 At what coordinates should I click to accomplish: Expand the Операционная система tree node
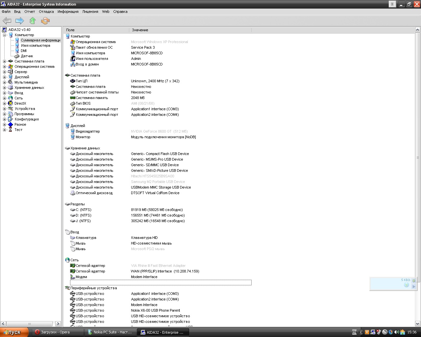click(5, 66)
